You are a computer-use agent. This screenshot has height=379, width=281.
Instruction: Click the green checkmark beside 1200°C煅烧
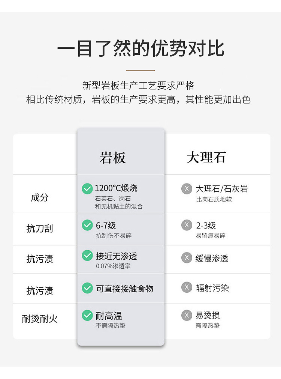[87, 188]
